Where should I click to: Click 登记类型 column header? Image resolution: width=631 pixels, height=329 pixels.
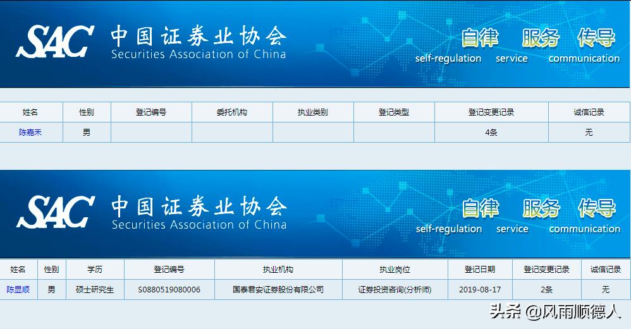click(394, 112)
